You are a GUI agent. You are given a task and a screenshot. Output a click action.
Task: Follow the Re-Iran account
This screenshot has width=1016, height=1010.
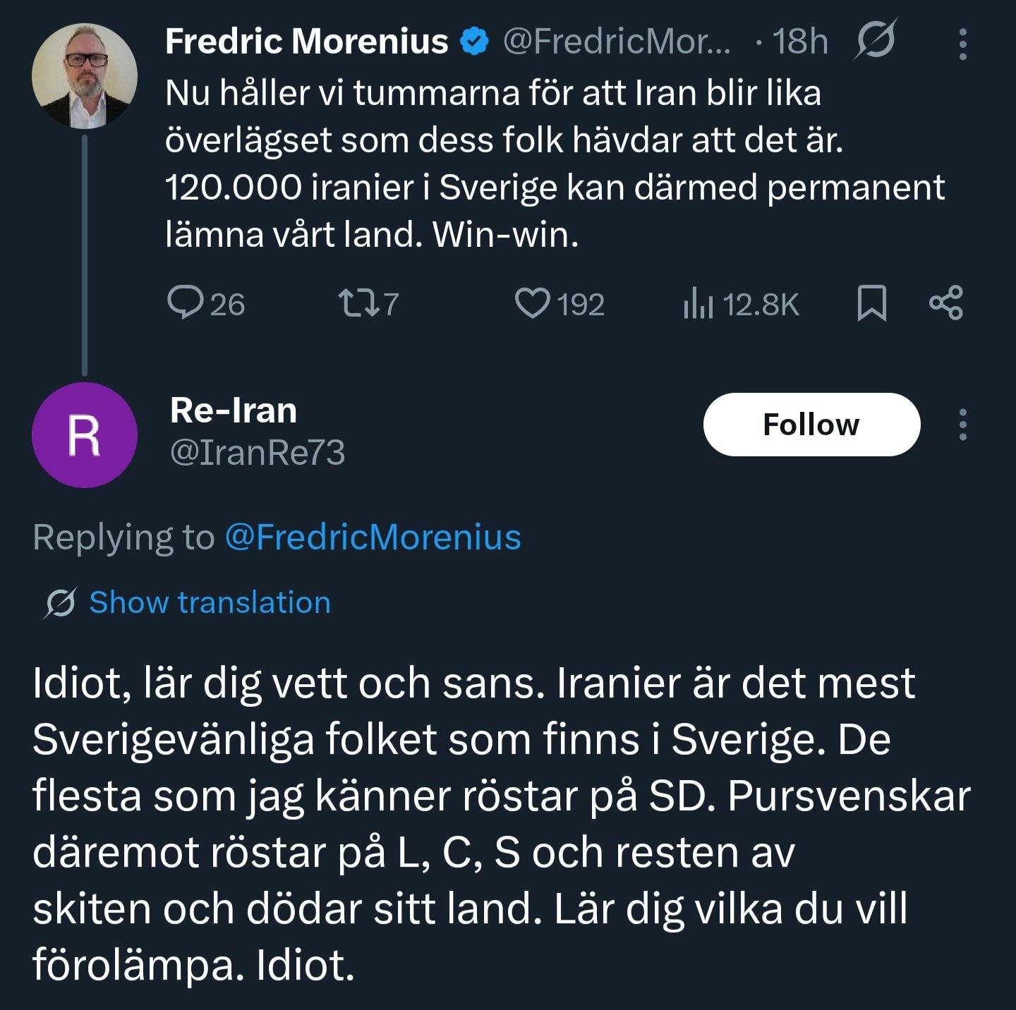click(x=811, y=425)
